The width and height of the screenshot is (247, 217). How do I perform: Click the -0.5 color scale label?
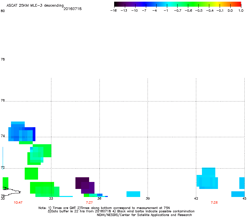pos(199,11)
